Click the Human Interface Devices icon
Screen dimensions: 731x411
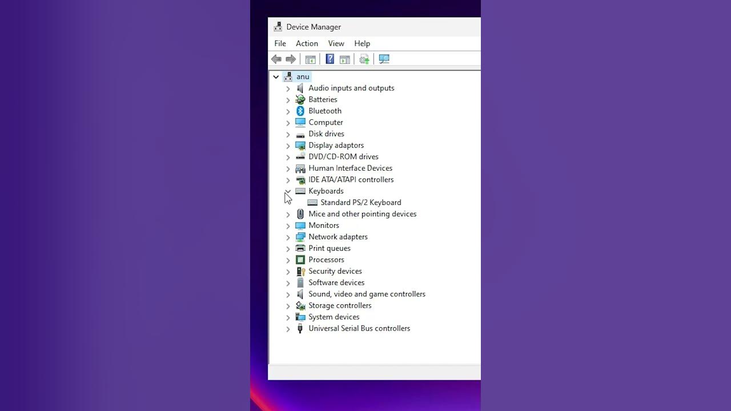coord(300,168)
